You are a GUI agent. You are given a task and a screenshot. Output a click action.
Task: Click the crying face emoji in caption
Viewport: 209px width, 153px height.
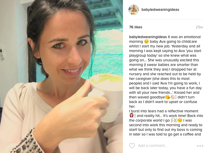click(x=146, y=41)
